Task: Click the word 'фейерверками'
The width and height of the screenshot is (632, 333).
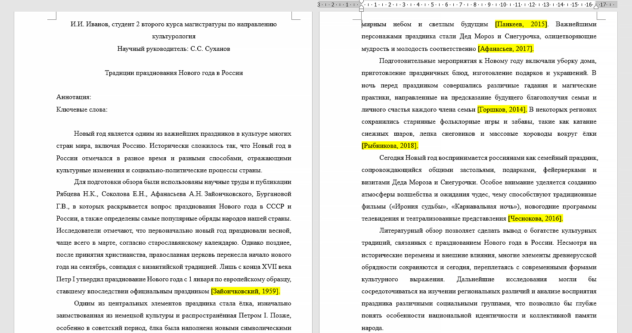Action: point(565,170)
